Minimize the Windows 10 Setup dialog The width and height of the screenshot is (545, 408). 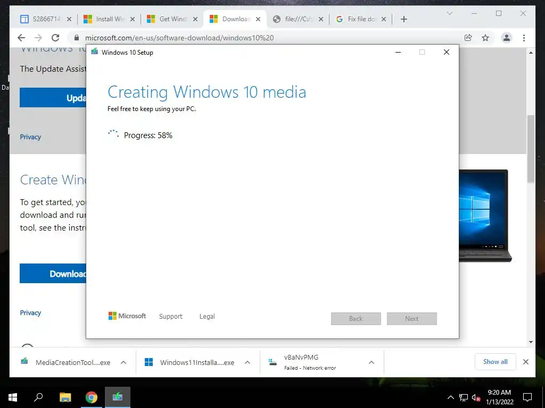tap(398, 53)
